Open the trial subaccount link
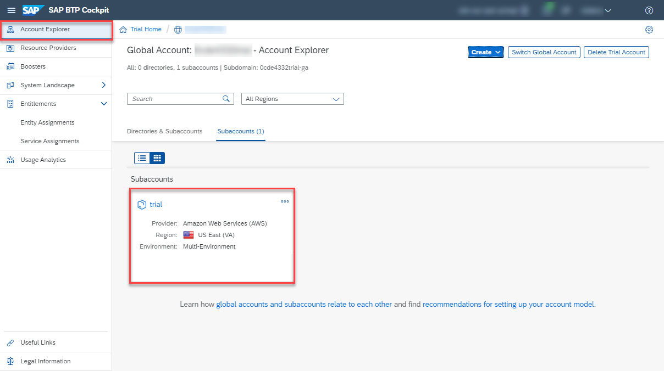664x371 pixels. point(156,205)
